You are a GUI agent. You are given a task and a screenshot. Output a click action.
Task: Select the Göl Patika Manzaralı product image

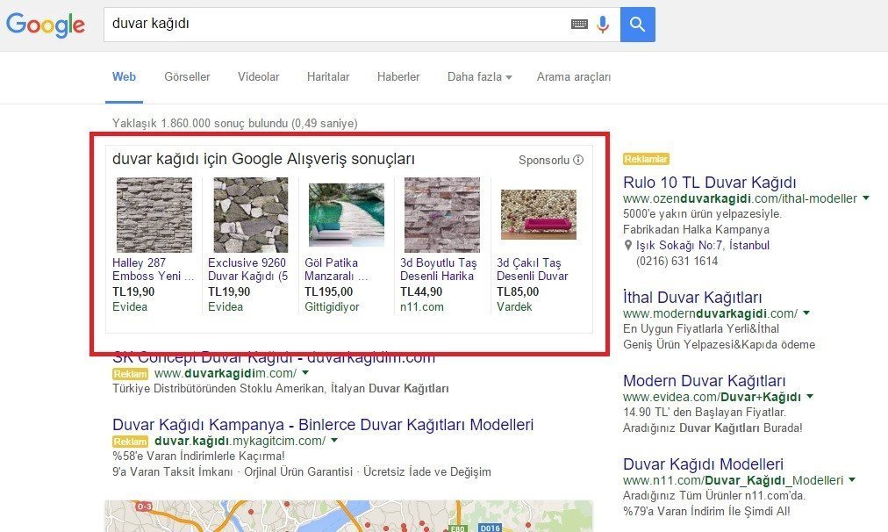(x=346, y=215)
